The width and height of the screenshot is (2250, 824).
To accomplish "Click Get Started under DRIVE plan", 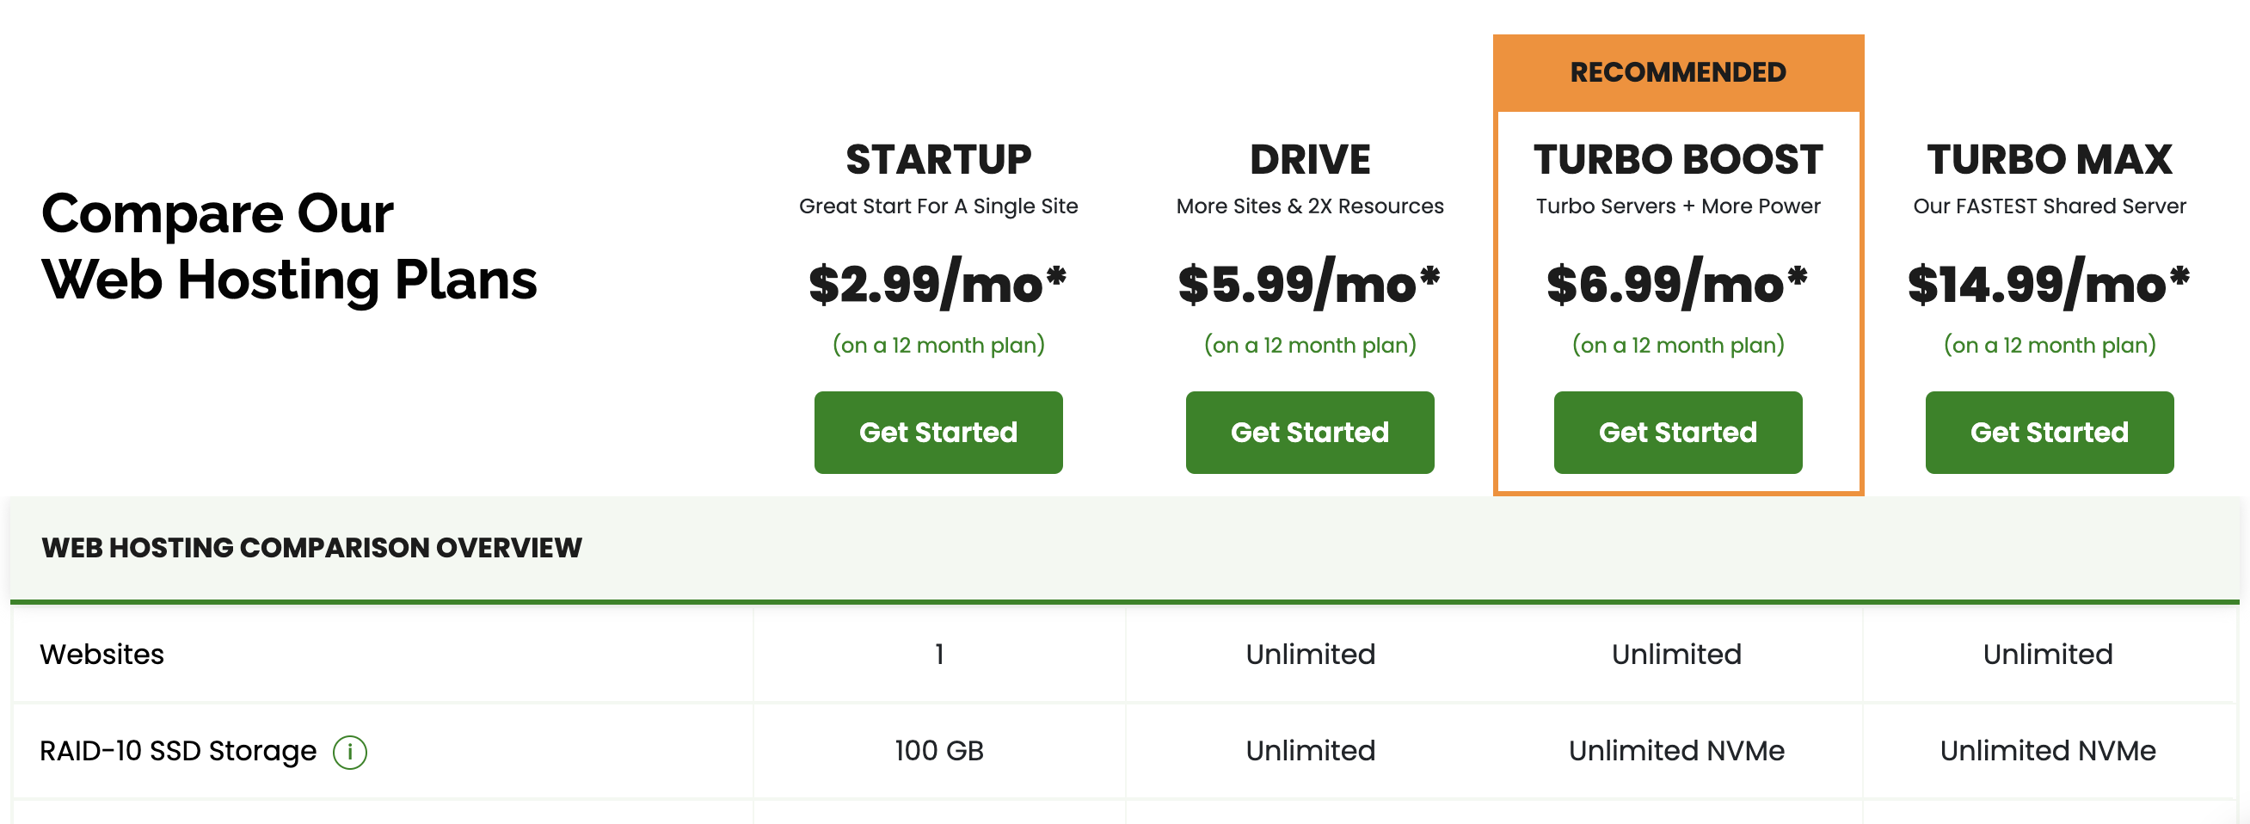I will (x=1309, y=433).
